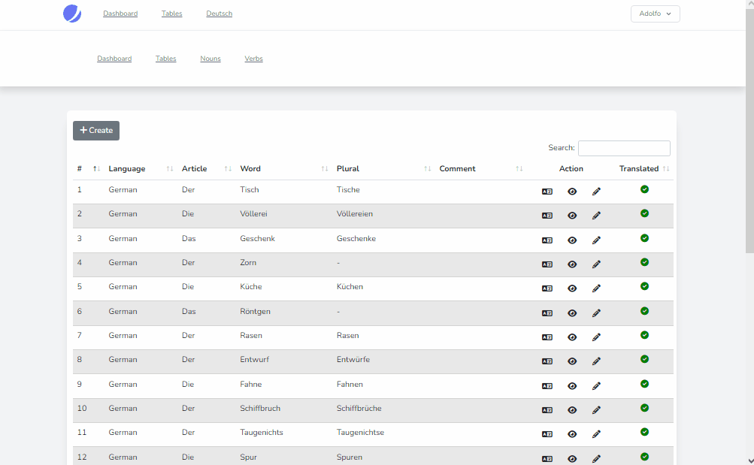The height and width of the screenshot is (465, 754).
Task: Toggle translated state for Schiffbruch
Action: pos(644,408)
